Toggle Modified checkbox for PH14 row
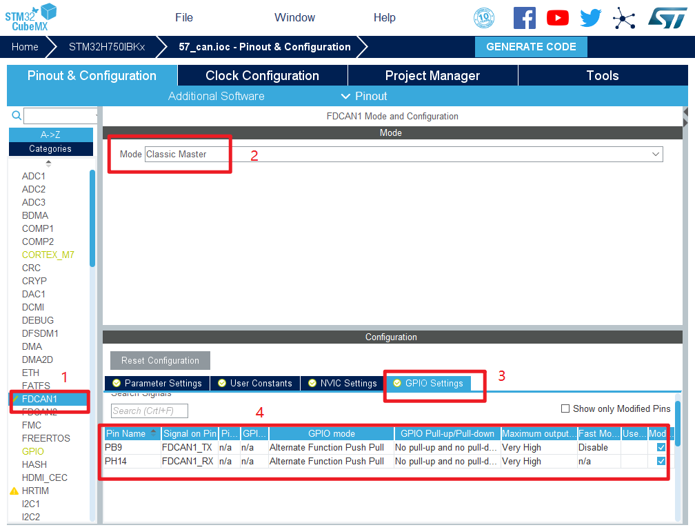The image size is (695, 532). (661, 461)
